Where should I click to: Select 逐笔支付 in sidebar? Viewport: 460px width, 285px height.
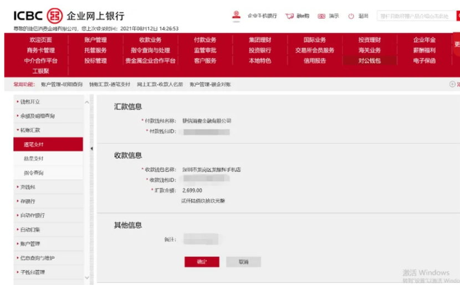point(48,144)
